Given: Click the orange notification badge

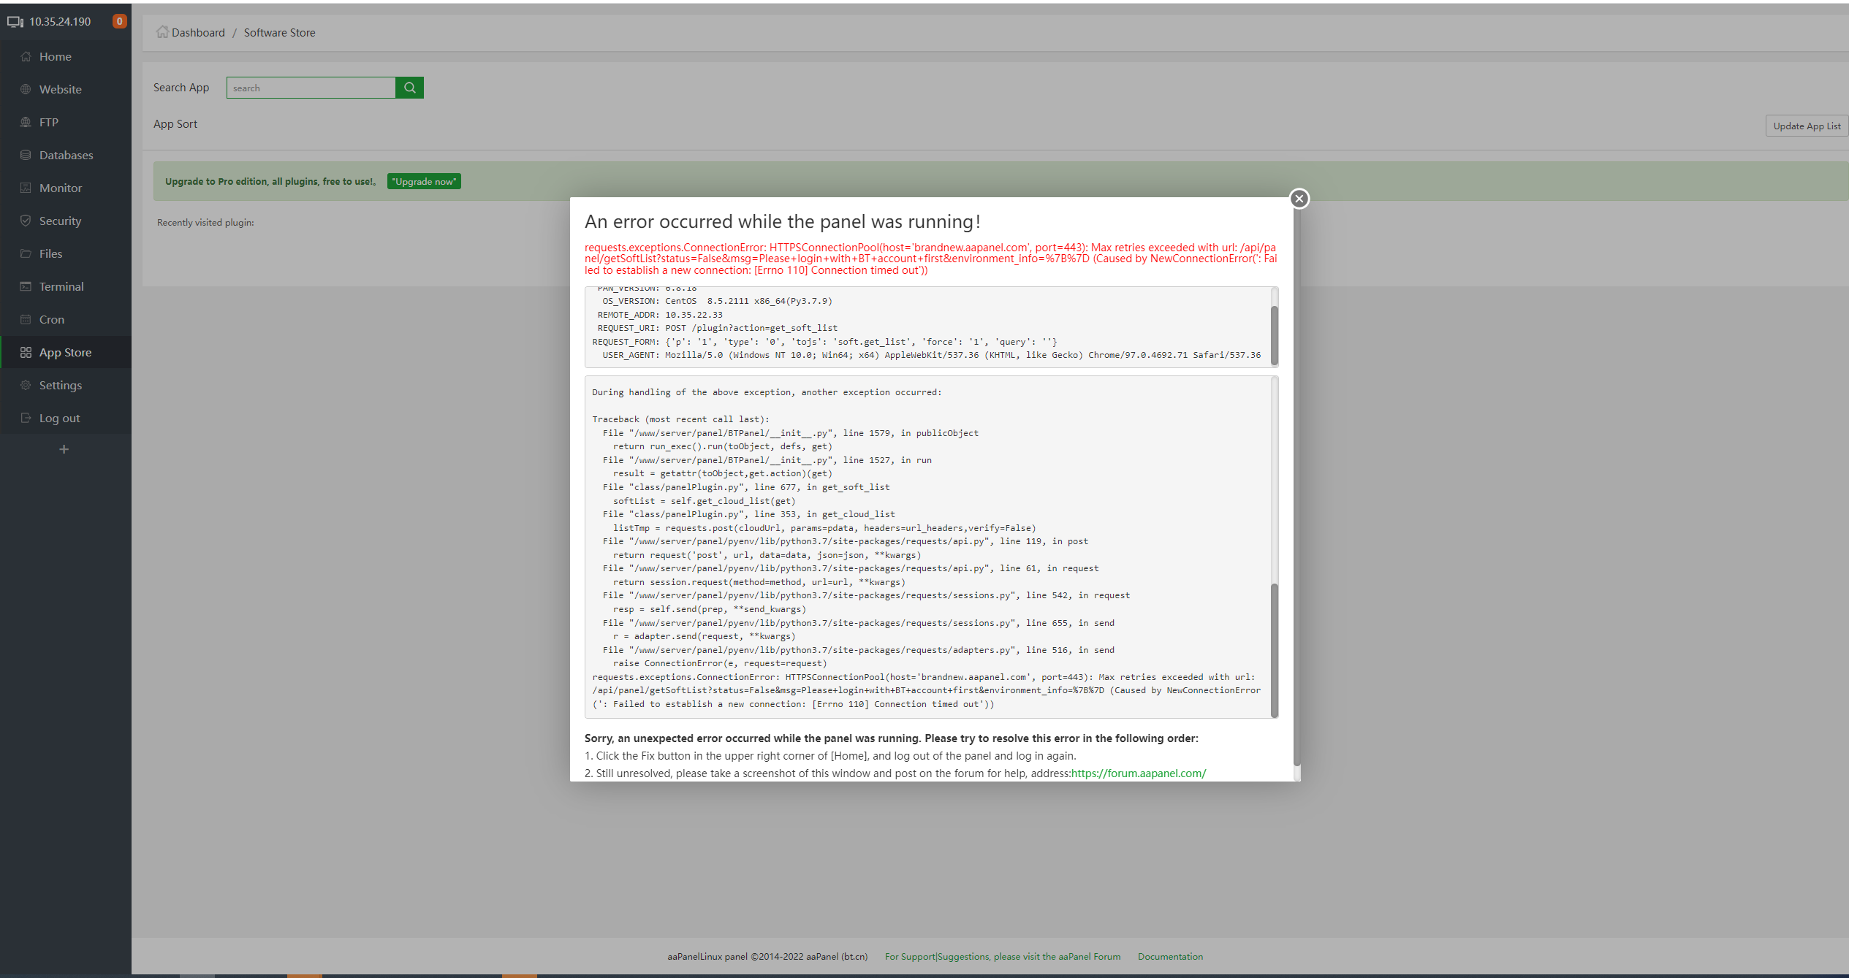Looking at the screenshot, I should click(119, 21).
